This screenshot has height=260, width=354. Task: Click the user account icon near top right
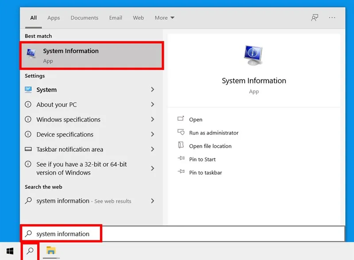(314, 17)
